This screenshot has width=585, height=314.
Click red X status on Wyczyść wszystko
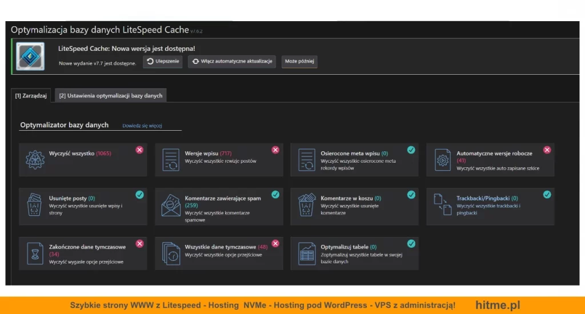139,150
